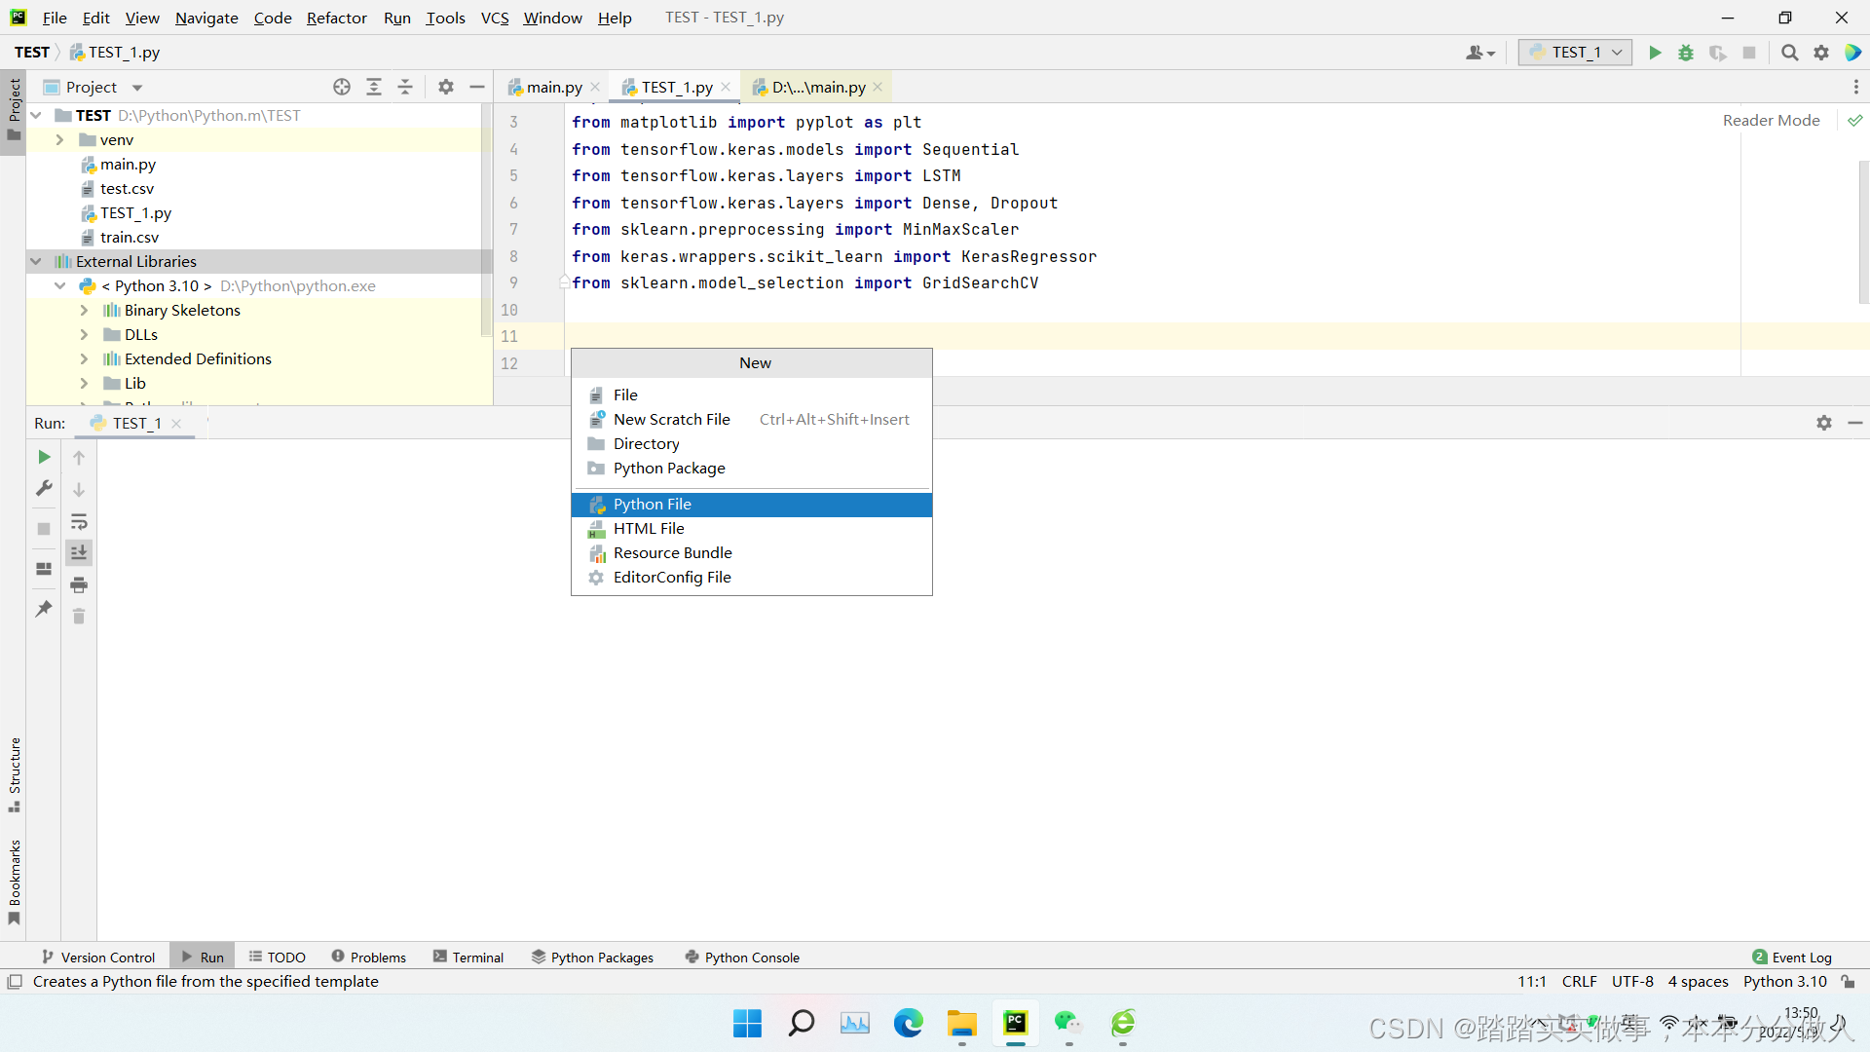Open Python 3.10 interpreter selector in status bar
Viewport: 1870px width, 1052px height.
1784,982
